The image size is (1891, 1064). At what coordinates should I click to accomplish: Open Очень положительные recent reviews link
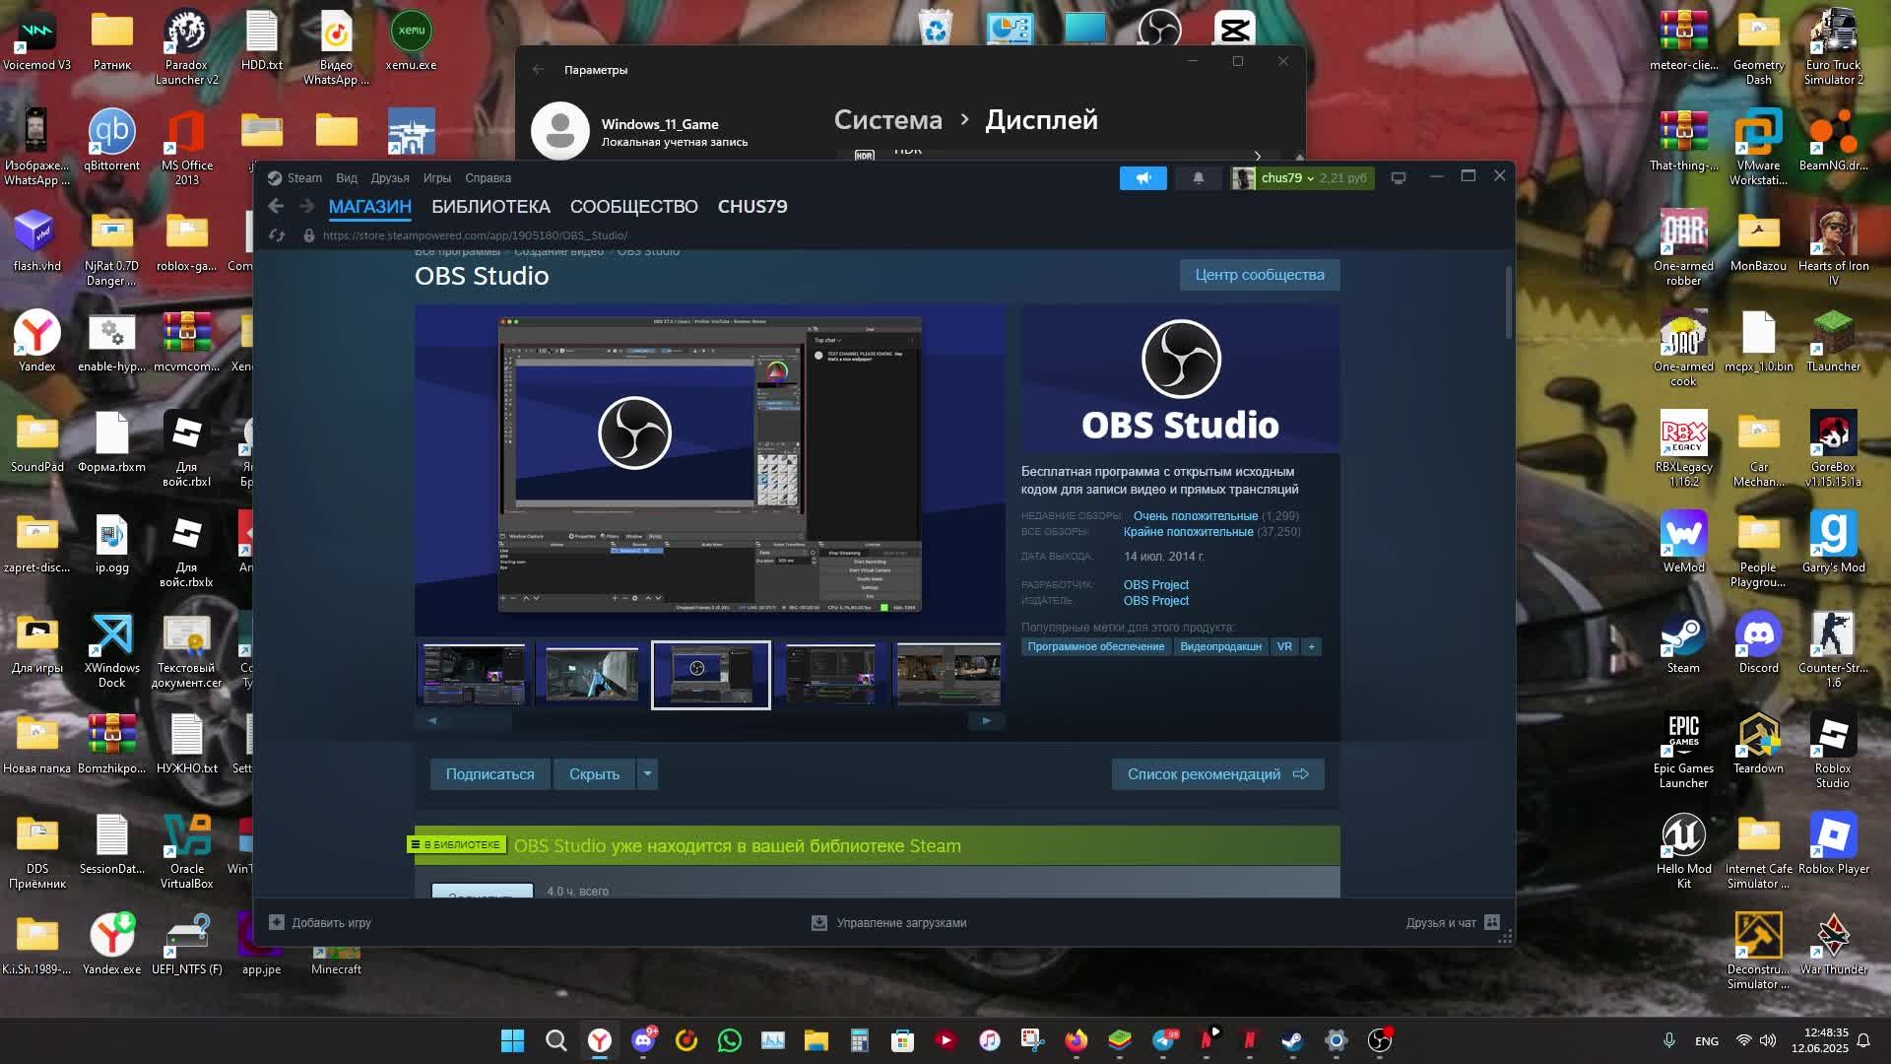(1195, 516)
